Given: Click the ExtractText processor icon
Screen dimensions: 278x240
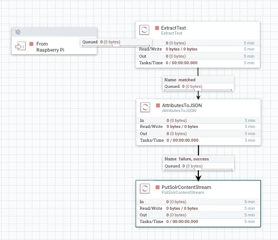Looking at the screenshot, I should (144, 30).
